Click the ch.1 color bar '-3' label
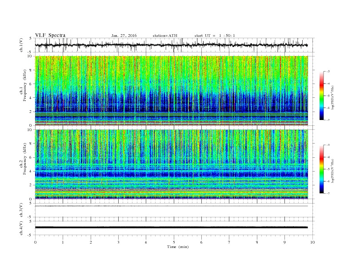This screenshot has width=352, height=272. 328,72
